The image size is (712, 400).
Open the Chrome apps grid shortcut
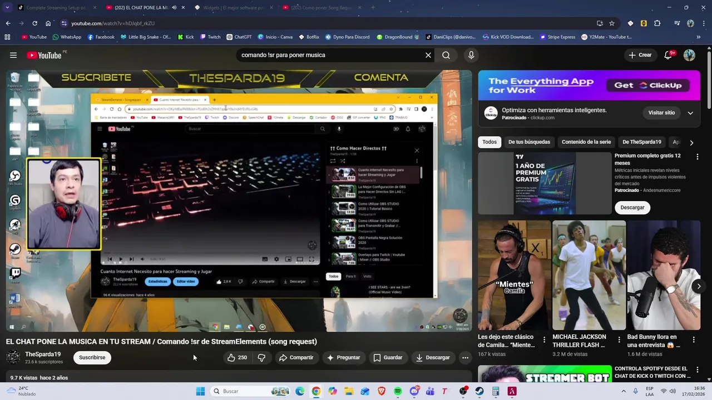click(x=7, y=37)
